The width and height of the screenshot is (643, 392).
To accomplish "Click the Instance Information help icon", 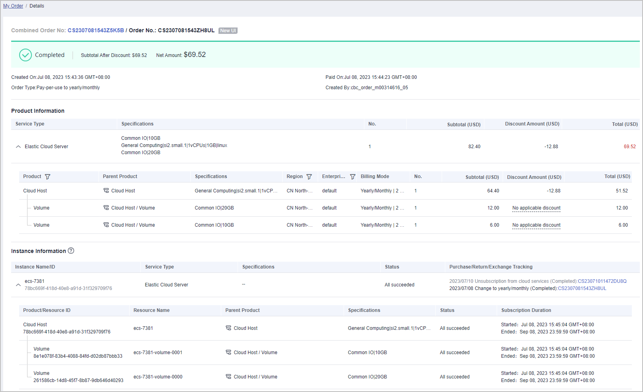I will point(71,251).
